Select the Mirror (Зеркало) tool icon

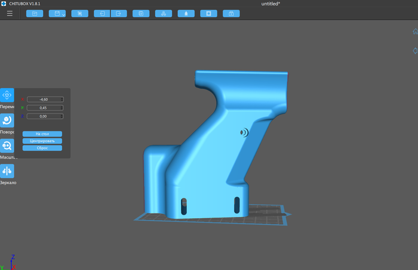point(7,171)
